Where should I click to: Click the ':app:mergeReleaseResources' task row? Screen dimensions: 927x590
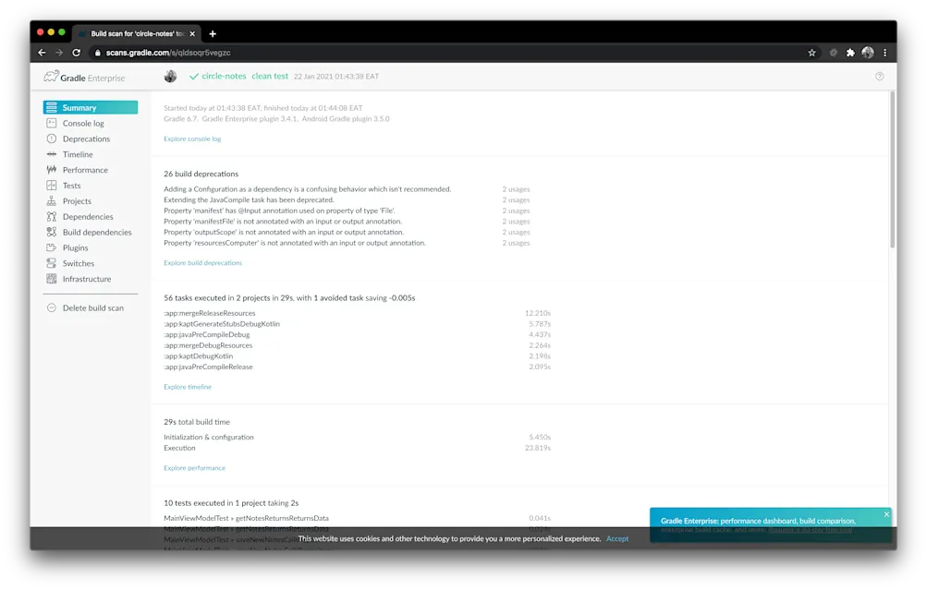[x=357, y=313]
